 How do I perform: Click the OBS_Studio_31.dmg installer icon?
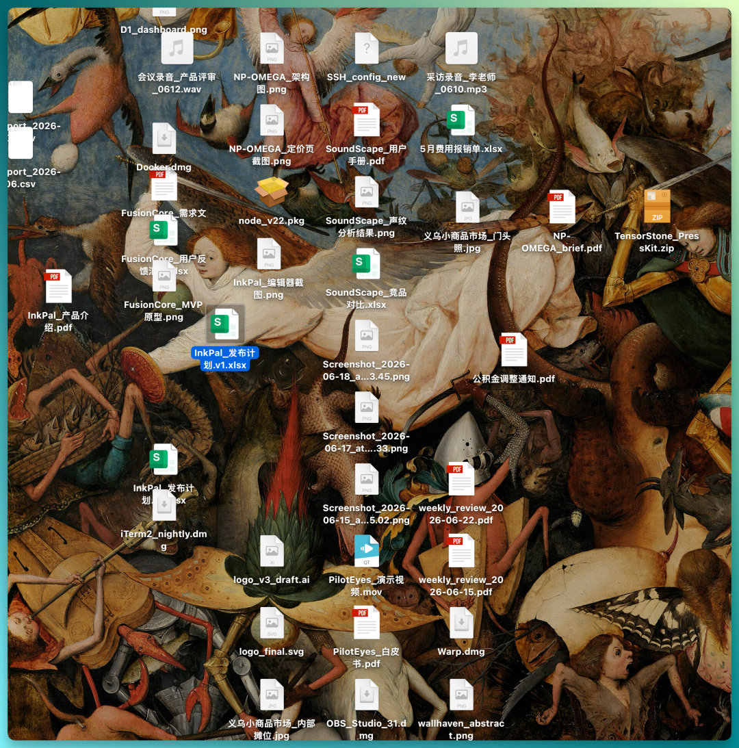coord(366,695)
